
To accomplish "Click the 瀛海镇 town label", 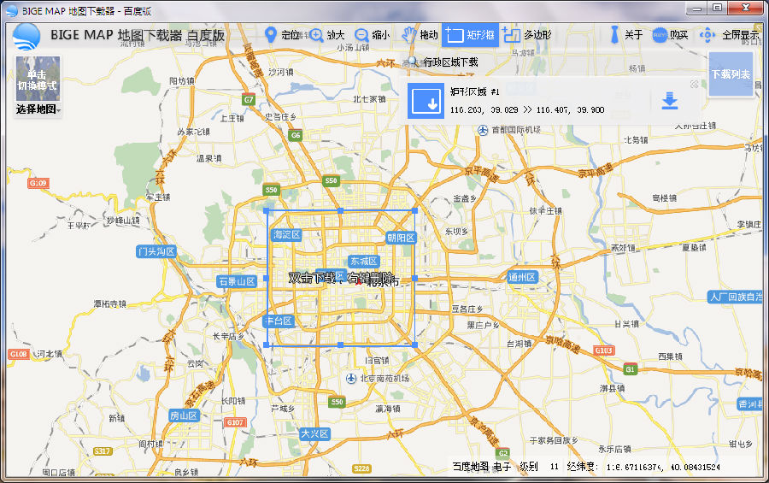I will pos(387,409).
